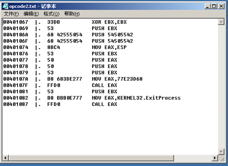The width and height of the screenshot is (228, 166).
Task: Click PUSH 54505542 at address 0040106A
Action: point(112,35)
